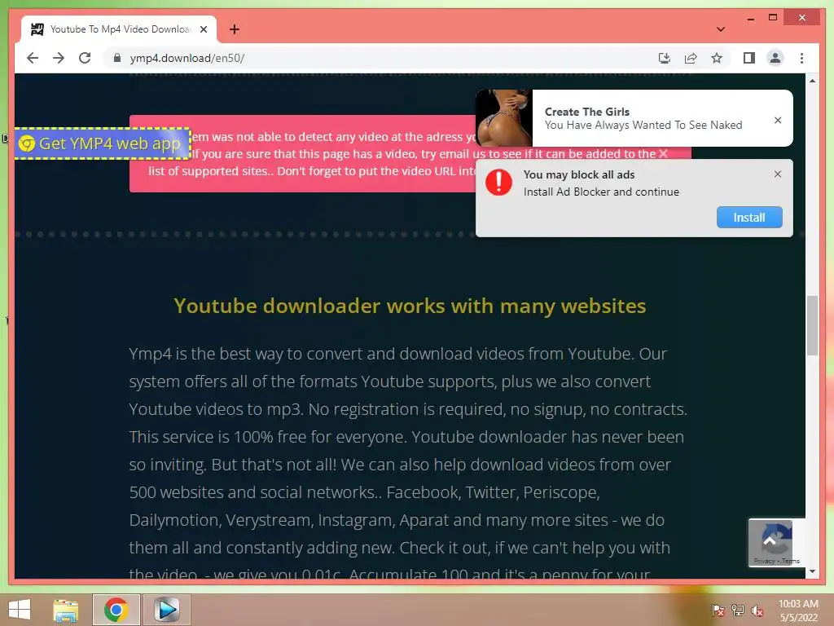Image resolution: width=834 pixels, height=626 pixels.
Task: Select the Youtube To Mp4 Video Download tab
Action: point(119,29)
